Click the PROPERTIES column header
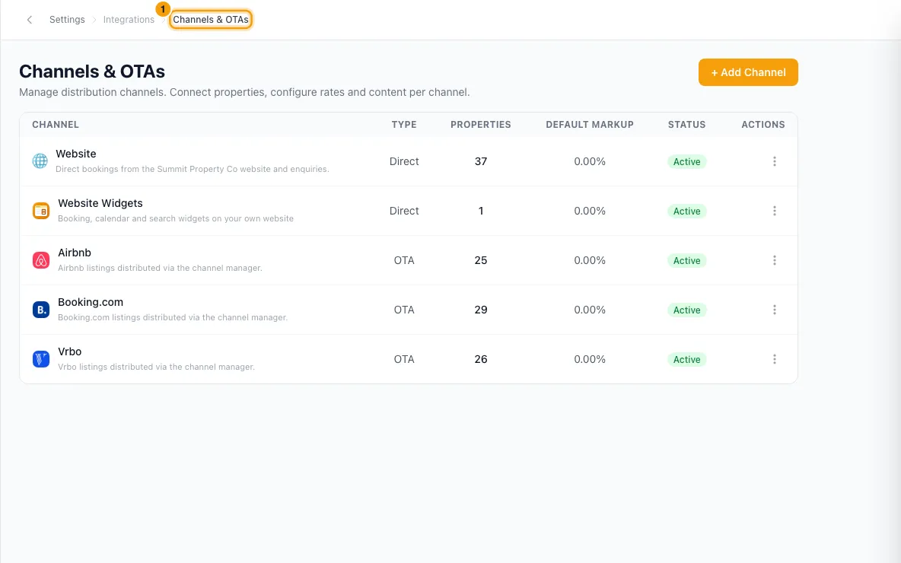This screenshot has height=563, width=901. 480,125
